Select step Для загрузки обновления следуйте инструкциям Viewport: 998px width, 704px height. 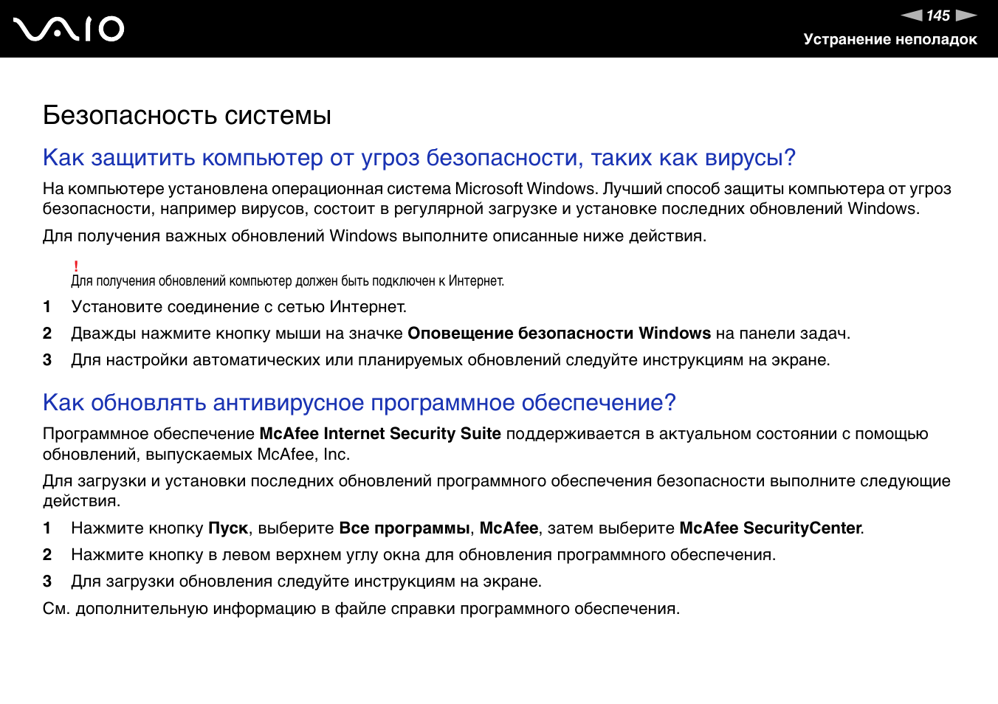[306, 582]
